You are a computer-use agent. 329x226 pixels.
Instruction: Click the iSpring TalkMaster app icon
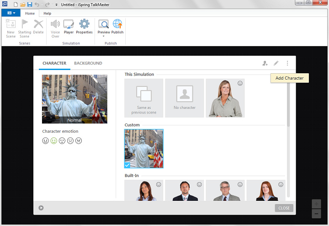click(5, 4)
